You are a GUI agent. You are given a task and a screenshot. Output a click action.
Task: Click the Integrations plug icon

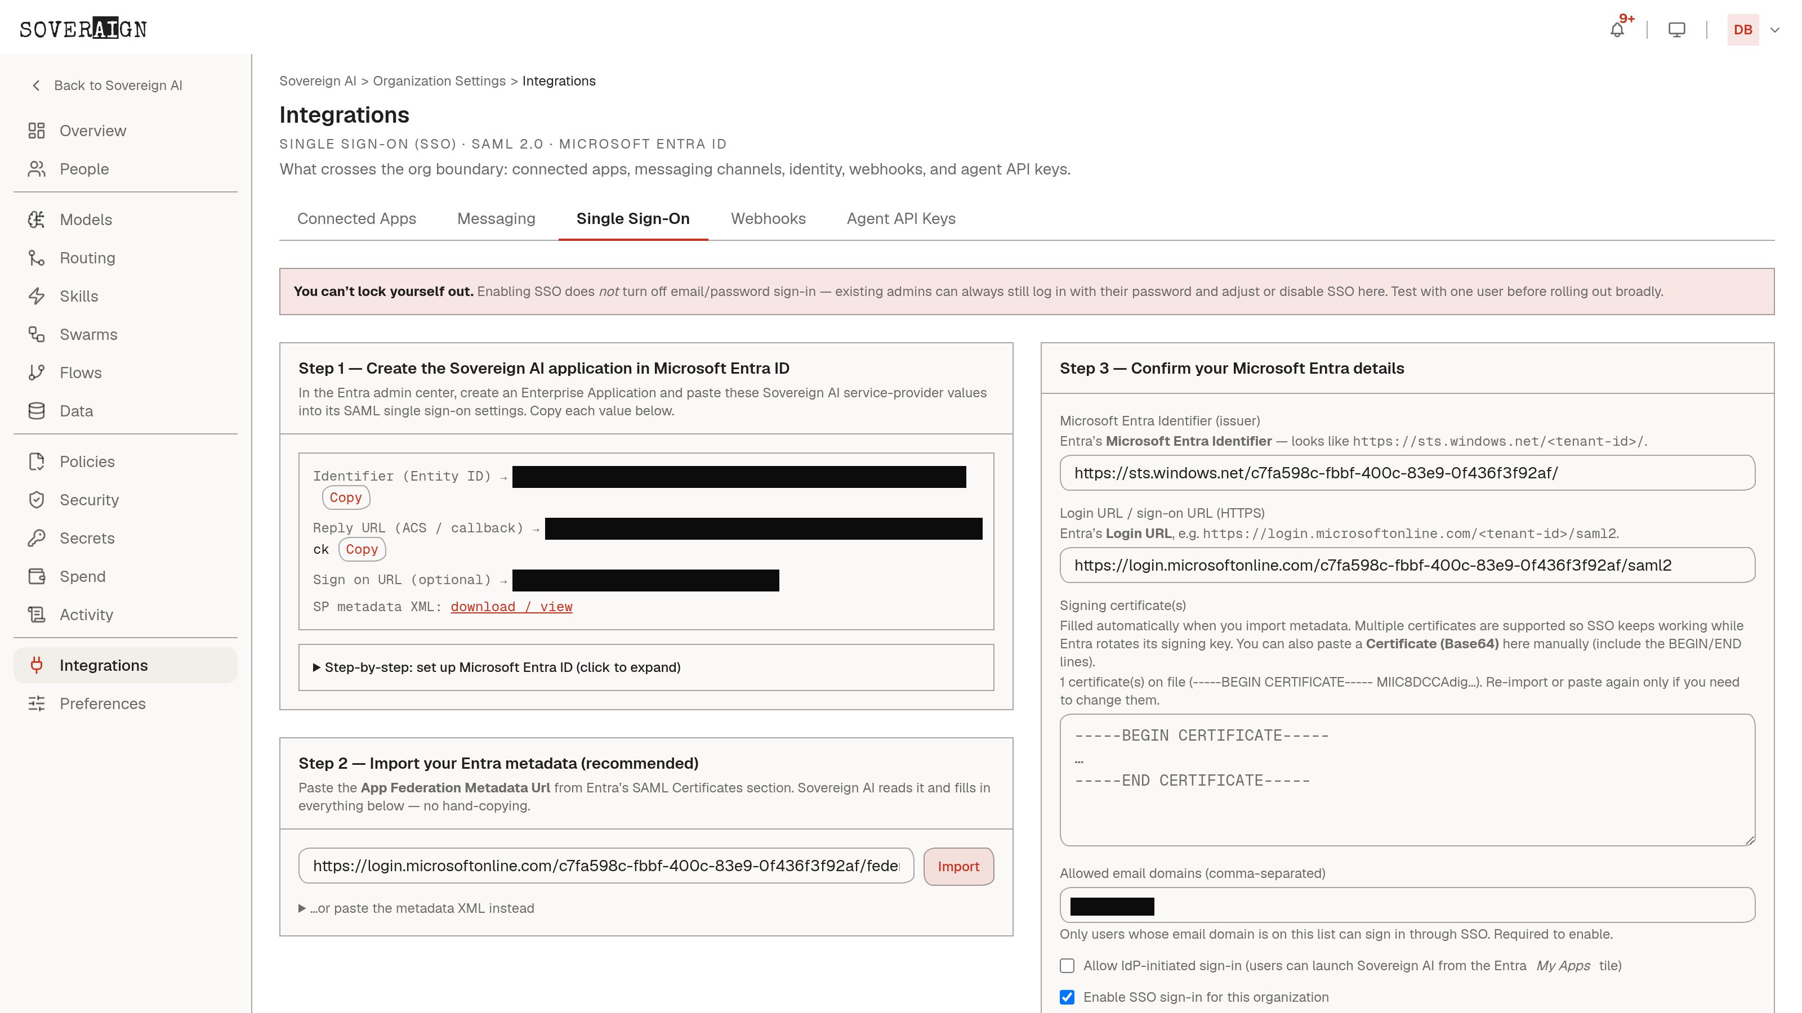pyautogui.click(x=37, y=666)
